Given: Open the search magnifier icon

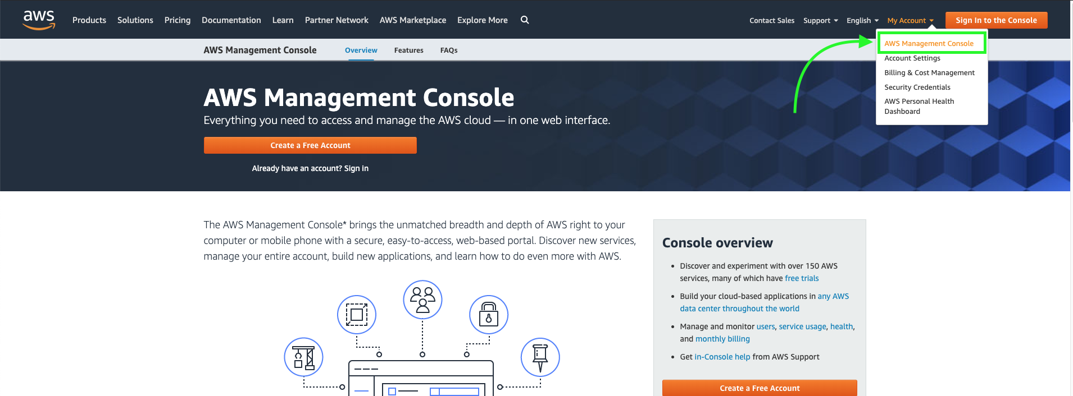Looking at the screenshot, I should [x=525, y=20].
